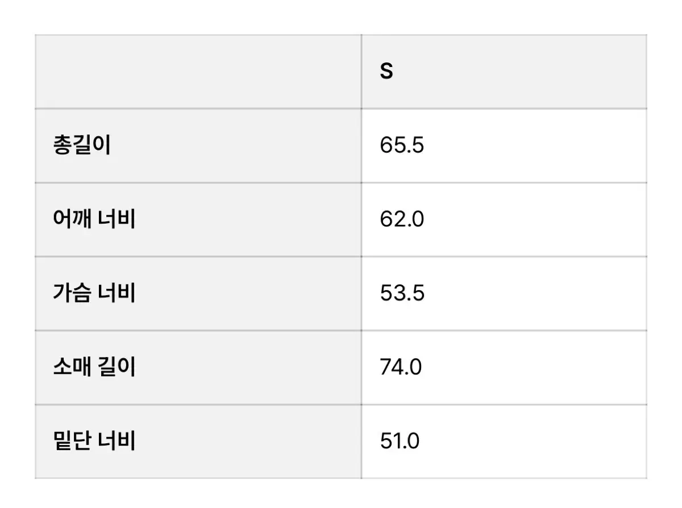Click the 53.5 chest width value
This screenshot has height=508, width=682.
402,293
